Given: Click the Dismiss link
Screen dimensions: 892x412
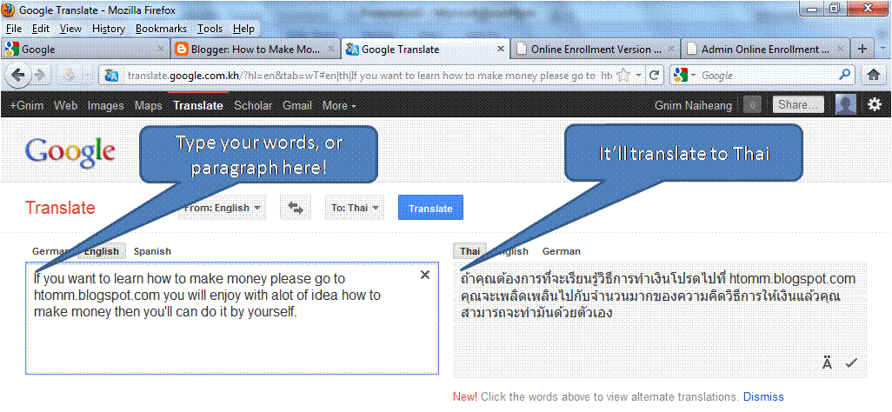Looking at the screenshot, I should [763, 396].
